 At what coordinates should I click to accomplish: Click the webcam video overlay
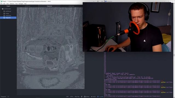coord(127,27)
